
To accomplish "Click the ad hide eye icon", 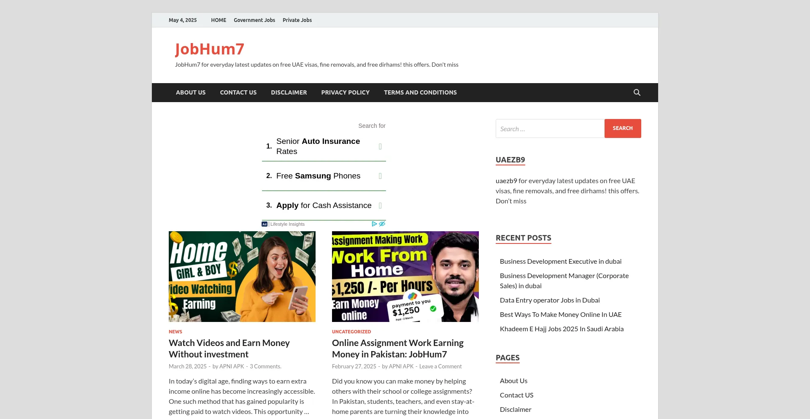I will (382, 224).
